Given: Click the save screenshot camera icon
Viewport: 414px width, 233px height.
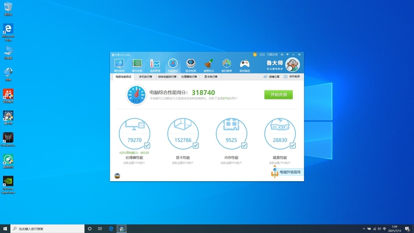Looking at the screenshot, I should coord(285,77).
